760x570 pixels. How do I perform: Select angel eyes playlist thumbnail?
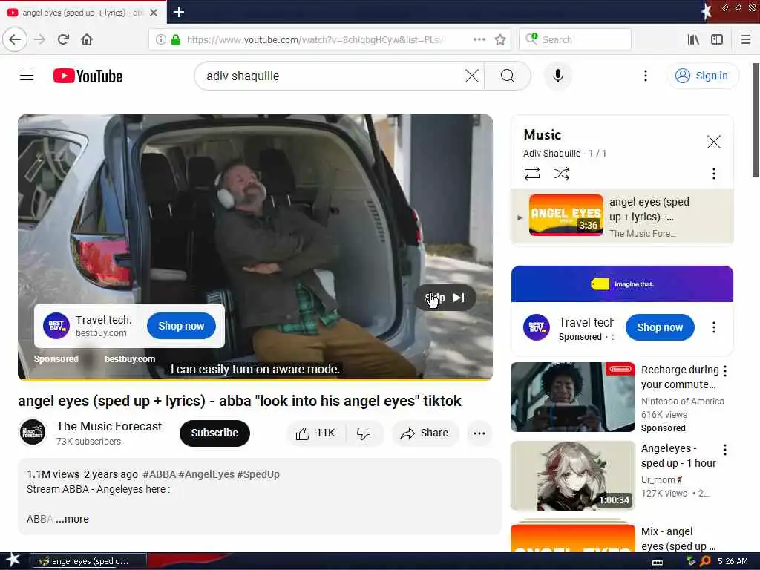(566, 214)
